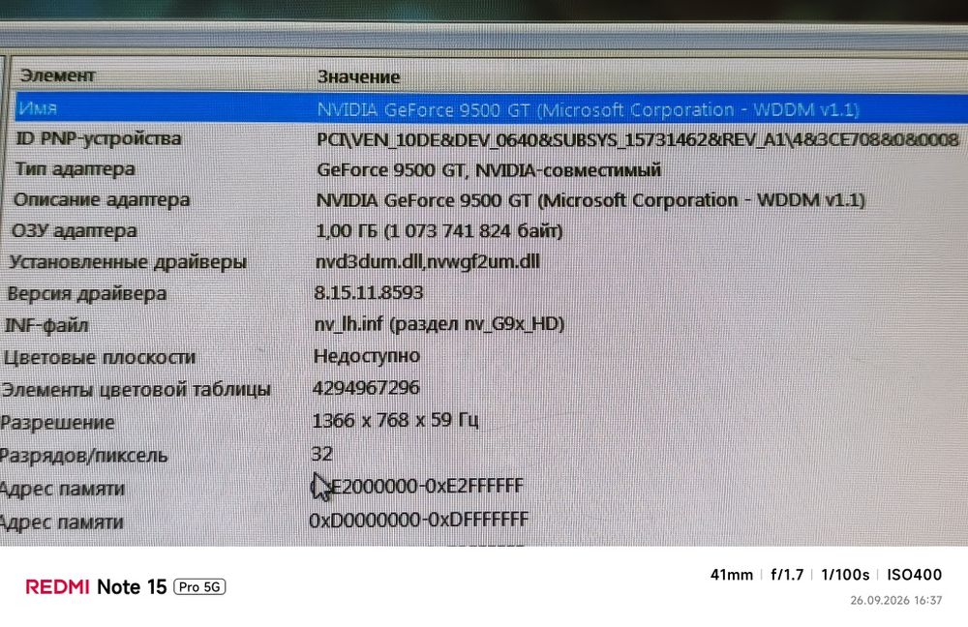This screenshot has width=968, height=627.
Task: Select the "Элементы цветовой таблицы" row label
Action: click(136, 390)
